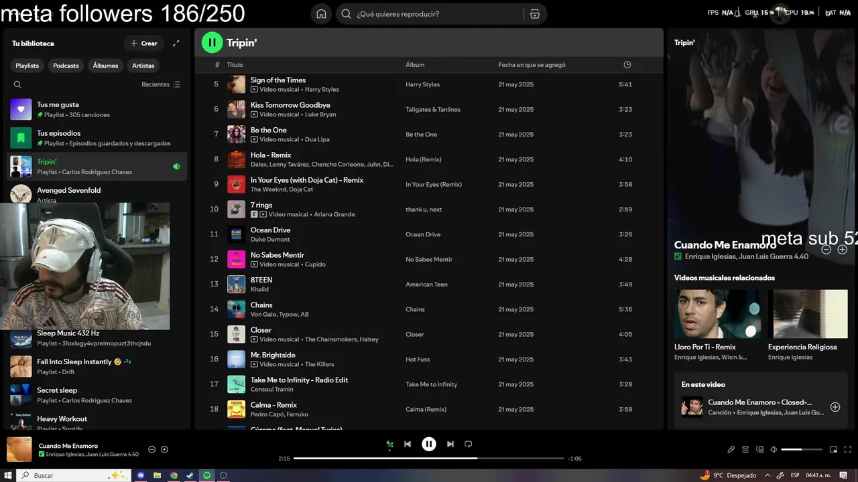Enter full screen via player icon
858x482 pixels.
click(848, 450)
